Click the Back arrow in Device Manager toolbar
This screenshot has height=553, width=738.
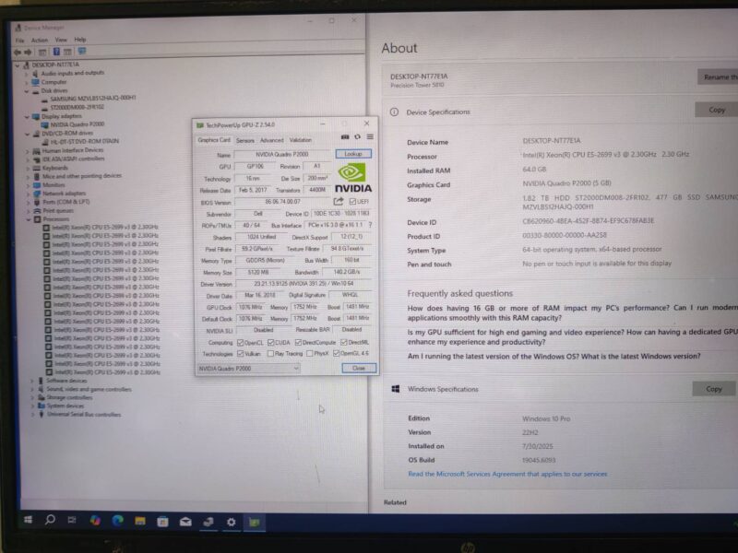(18, 52)
